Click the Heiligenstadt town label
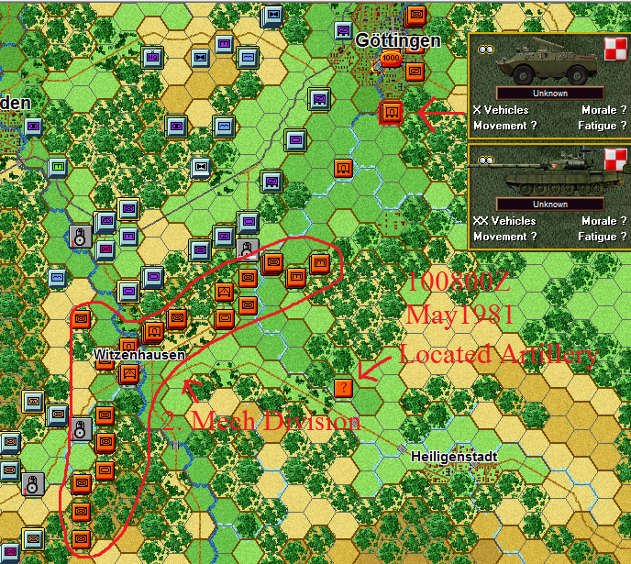Screen dimensions: 631x564 click(454, 457)
